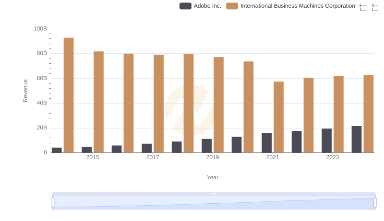
Task: Click the 80B y-axis label
Action: tap(42, 53)
